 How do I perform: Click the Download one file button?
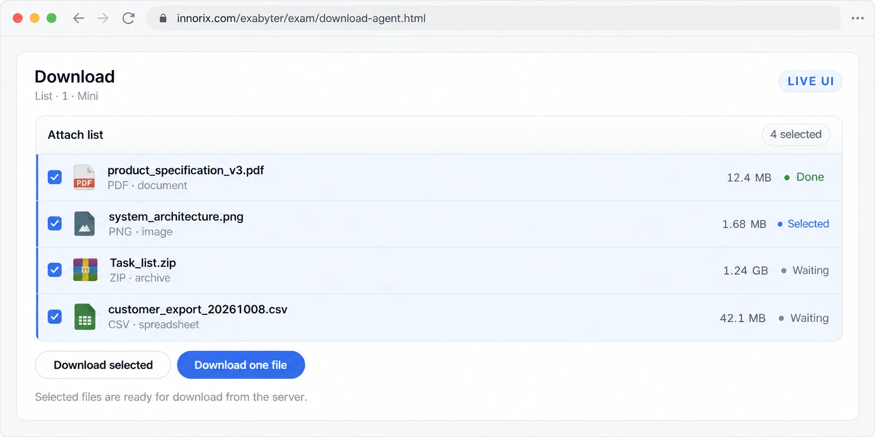(241, 365)
